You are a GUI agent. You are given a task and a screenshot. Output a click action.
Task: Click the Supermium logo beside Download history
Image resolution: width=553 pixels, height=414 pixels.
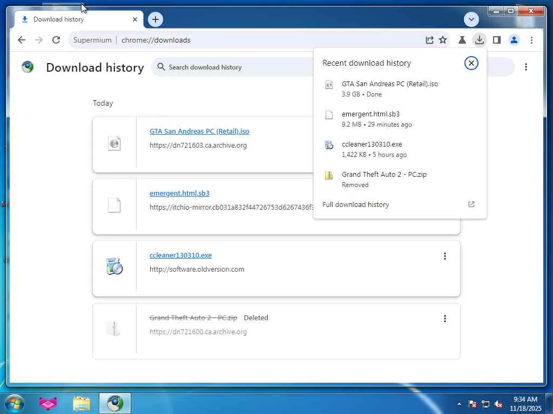(x=28, y=67)
